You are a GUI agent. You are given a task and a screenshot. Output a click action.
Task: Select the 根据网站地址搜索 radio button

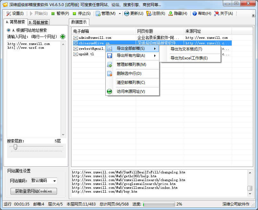coord(9,30)
